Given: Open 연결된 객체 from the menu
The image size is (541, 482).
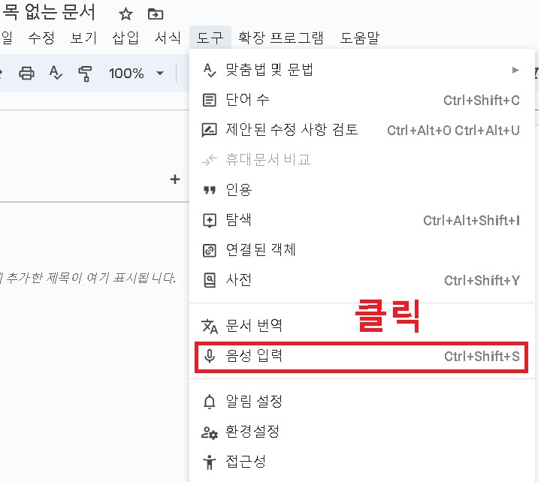Looking at the screenshot, I should tap(362, 249).
